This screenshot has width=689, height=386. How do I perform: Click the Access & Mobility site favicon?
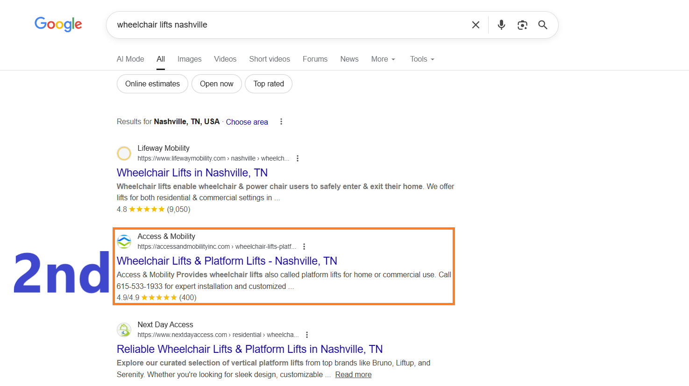(124, 241)
